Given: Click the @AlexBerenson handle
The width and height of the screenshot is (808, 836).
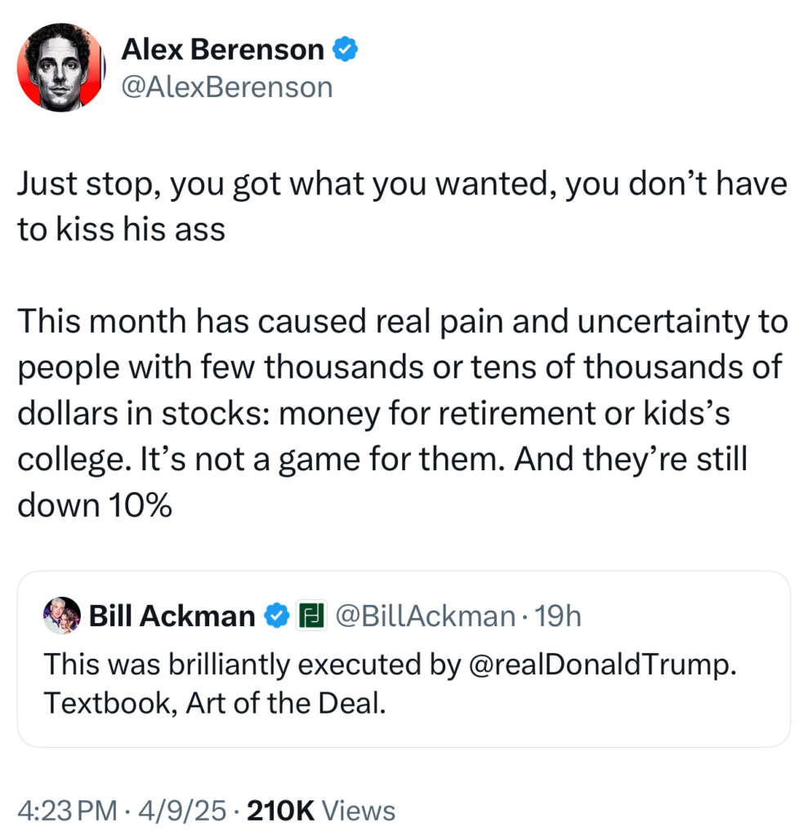Looking at the screenshot, I should point(227,87).
